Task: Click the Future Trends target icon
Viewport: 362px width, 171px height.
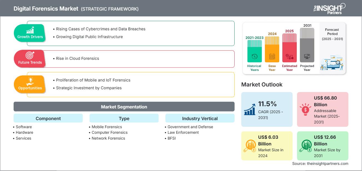Action: click(x=29, y=56)
